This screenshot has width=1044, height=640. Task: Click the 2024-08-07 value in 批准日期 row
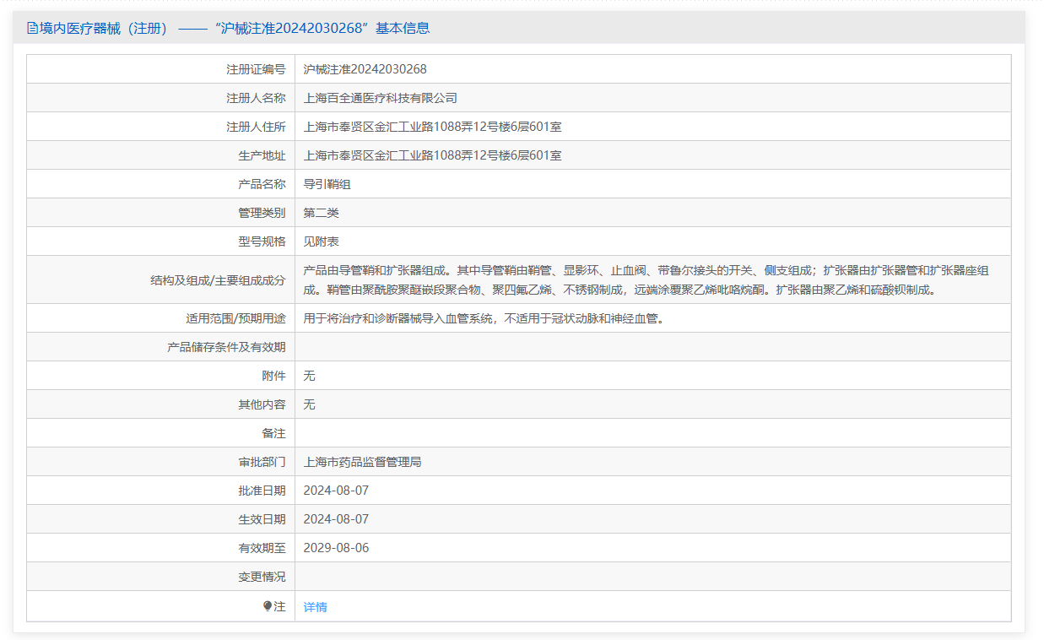coord(336,491)
